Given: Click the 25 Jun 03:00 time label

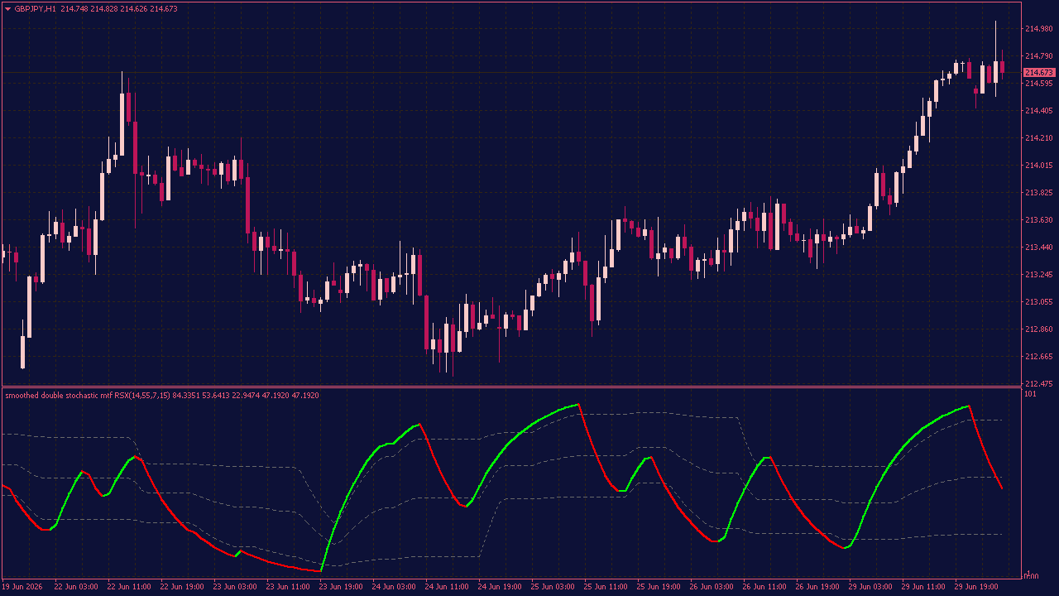Looking at the screenshot, I should tap(553, 587).
